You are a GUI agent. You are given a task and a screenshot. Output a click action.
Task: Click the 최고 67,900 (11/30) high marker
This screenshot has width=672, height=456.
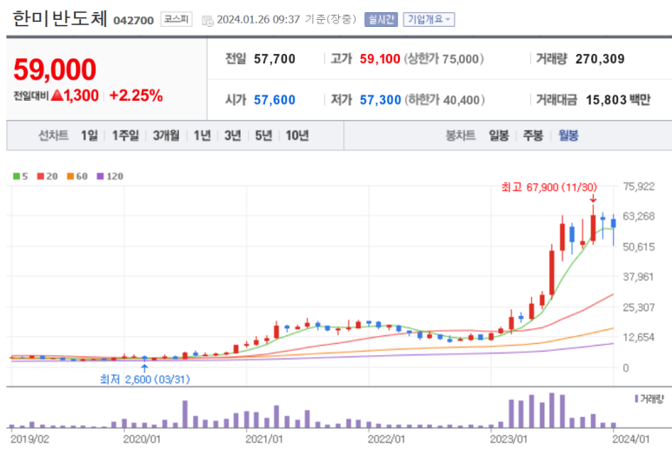pos(549,188)
